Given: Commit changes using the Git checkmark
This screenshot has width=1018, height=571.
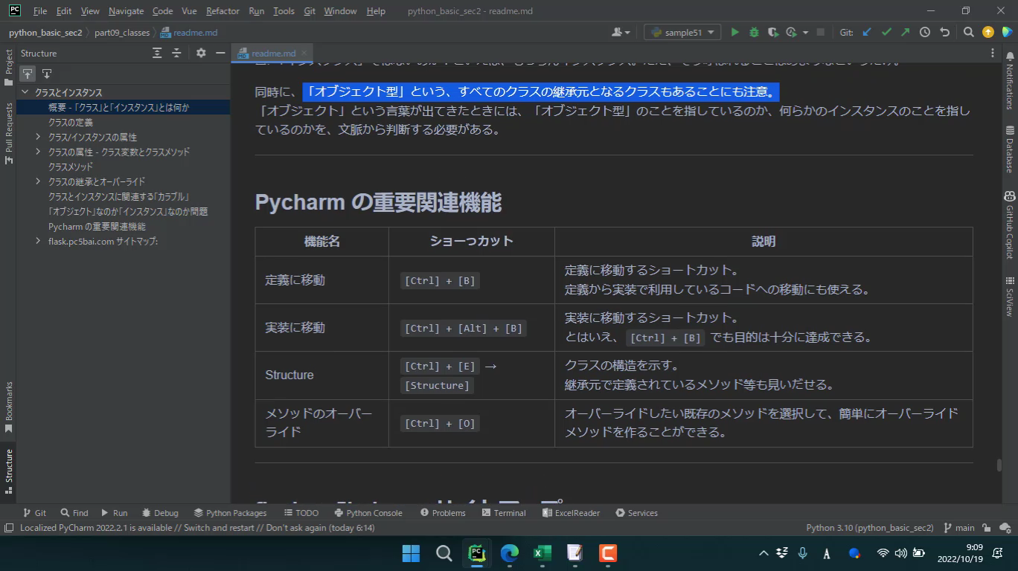Looking at the screenshot, I should coord(886,32).
